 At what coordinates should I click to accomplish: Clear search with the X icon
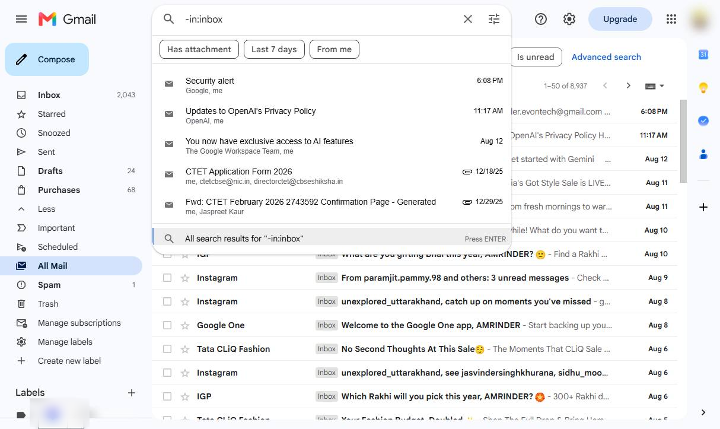(x=468, y=19)
